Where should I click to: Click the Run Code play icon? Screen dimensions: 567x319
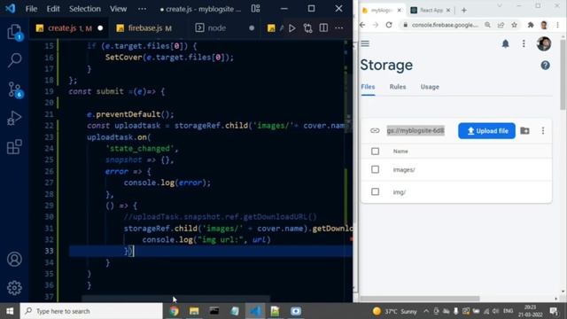(x=291, y=28)
